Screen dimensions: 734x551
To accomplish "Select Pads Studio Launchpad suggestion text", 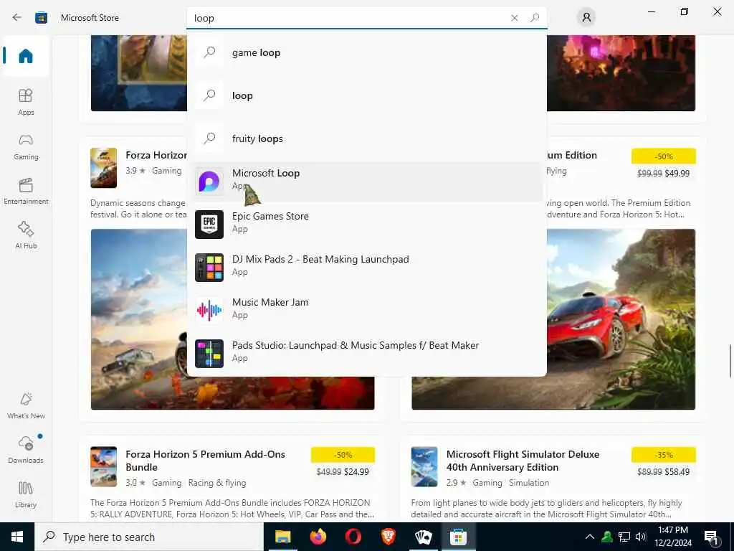I will (356, 346).
